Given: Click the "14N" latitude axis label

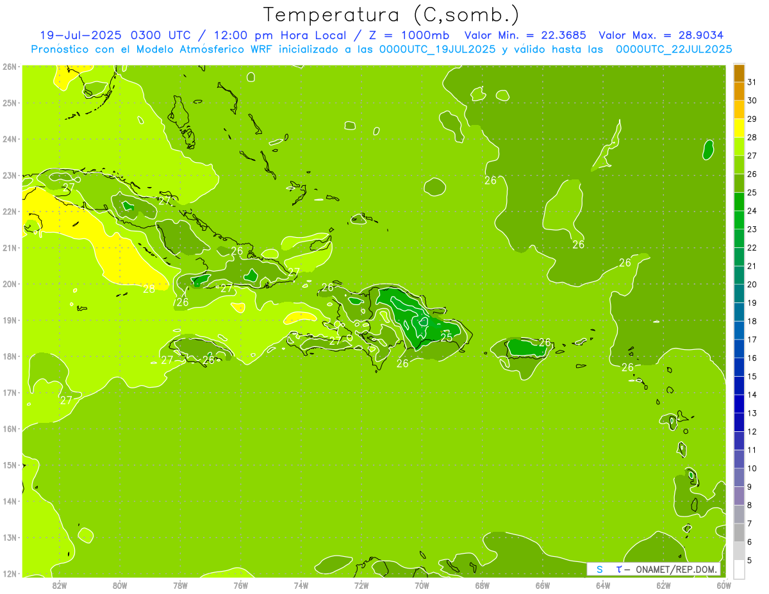Looking at the screenshot, I should (9, 501).
